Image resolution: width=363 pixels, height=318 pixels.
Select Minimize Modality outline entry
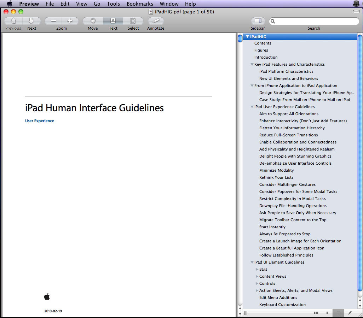[276, 170]
